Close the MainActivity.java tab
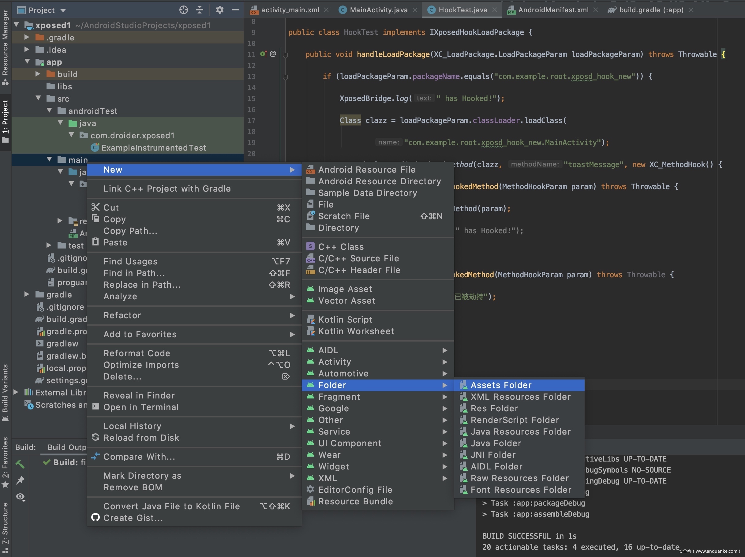This screenshot has width=745, height=557. (415, 10)
